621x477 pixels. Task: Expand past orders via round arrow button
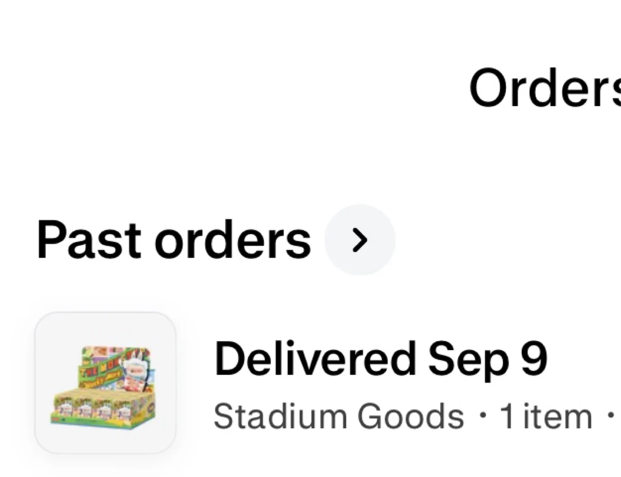pyautogui.click(x=360, y=240)
